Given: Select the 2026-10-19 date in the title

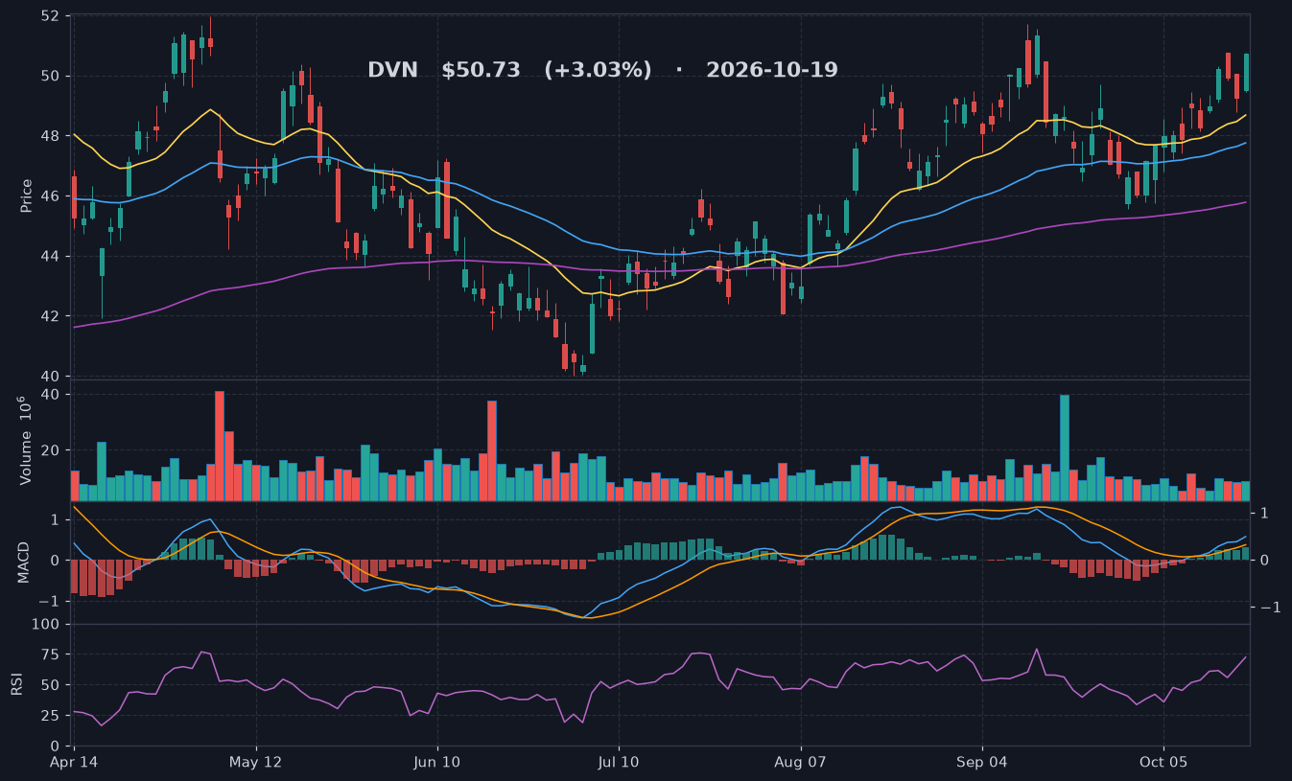Looking at the screenshot, I should tap(772, 70).
